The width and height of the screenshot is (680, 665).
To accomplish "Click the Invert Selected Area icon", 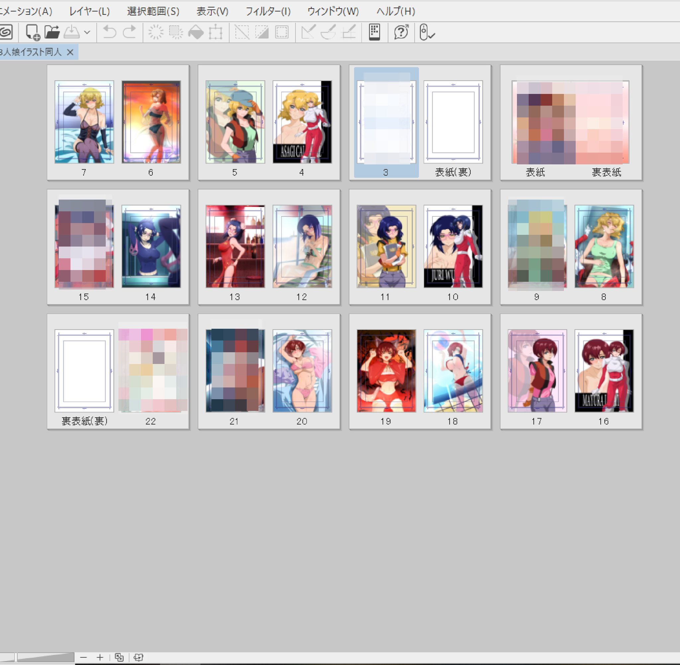I will click(262, 32).
